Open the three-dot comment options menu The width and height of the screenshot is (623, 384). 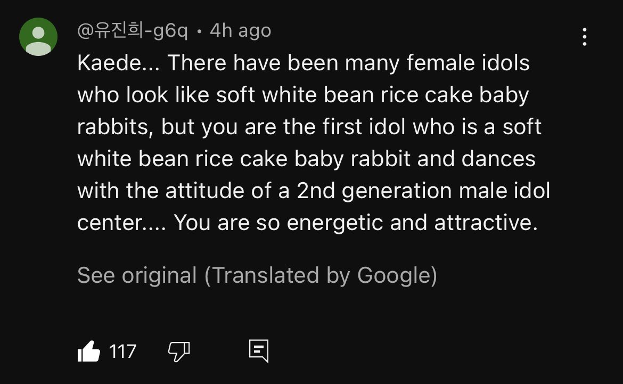tap(584, 37)
